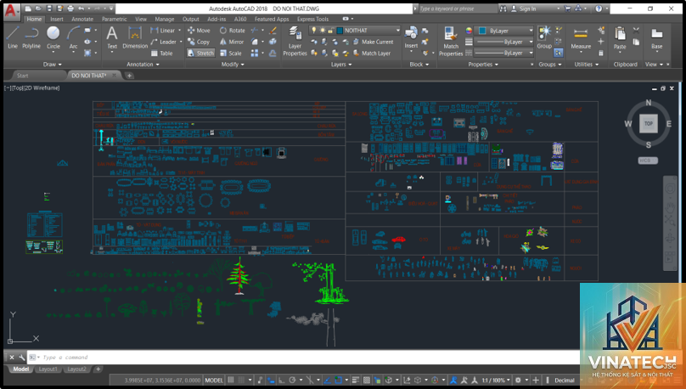Select the Polyline tool

click(31, 37)
